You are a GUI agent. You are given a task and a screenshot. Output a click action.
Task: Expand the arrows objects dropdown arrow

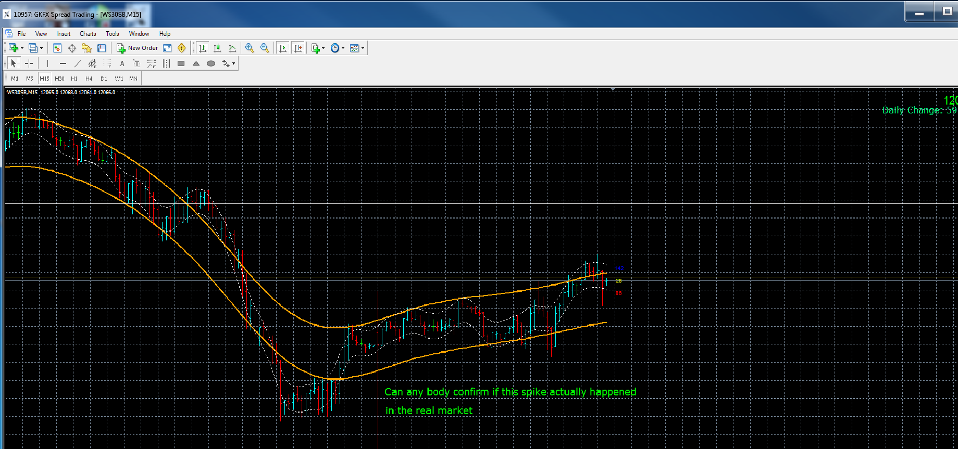pos(233,63)
